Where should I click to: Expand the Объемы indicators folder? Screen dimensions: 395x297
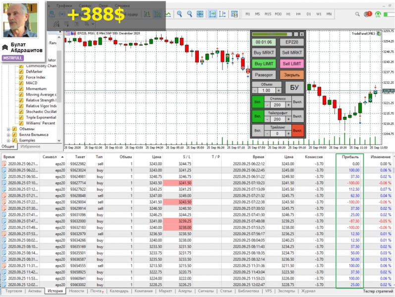(8, 129)
